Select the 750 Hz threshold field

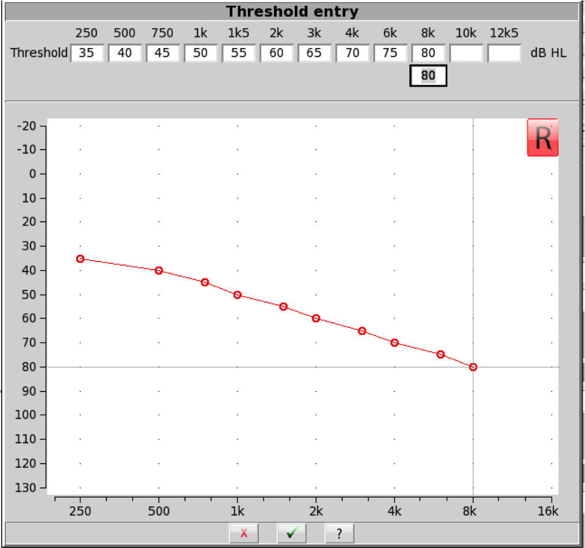pyautogui.click(x=162, y=53)
